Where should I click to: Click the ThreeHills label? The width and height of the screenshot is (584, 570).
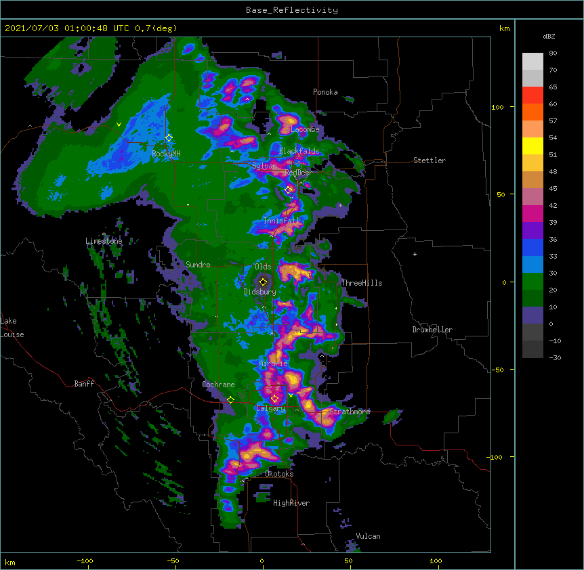tap(362, 283)
